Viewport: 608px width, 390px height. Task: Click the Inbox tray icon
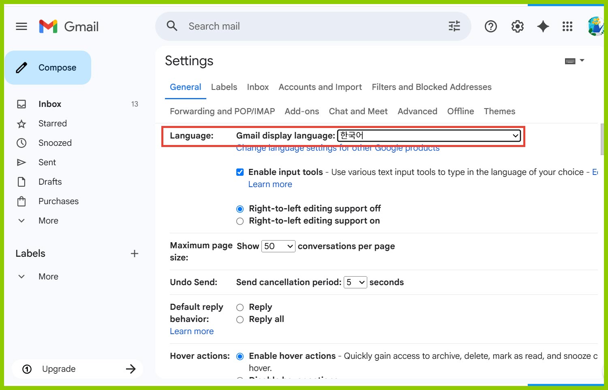pos(21,104)
